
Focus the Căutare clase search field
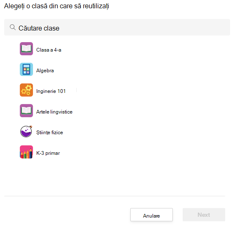click(117, 27)
